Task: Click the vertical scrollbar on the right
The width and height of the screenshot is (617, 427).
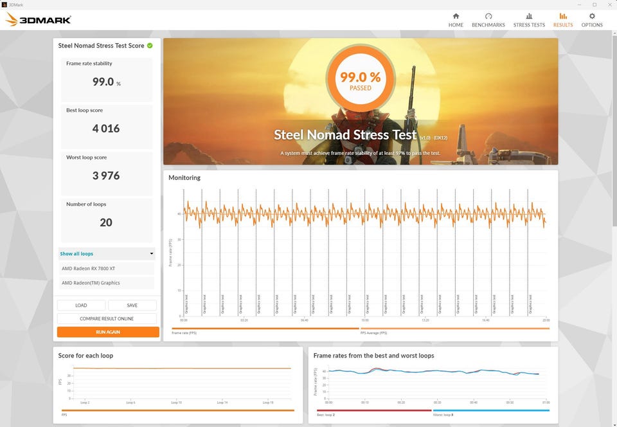Action: [x=614, y=132]
